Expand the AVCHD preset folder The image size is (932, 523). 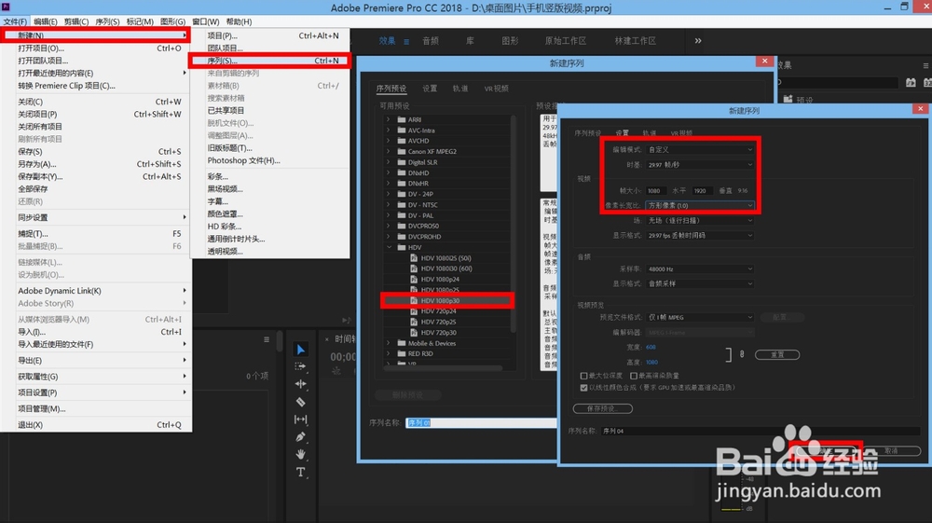[x=388, y=141]
